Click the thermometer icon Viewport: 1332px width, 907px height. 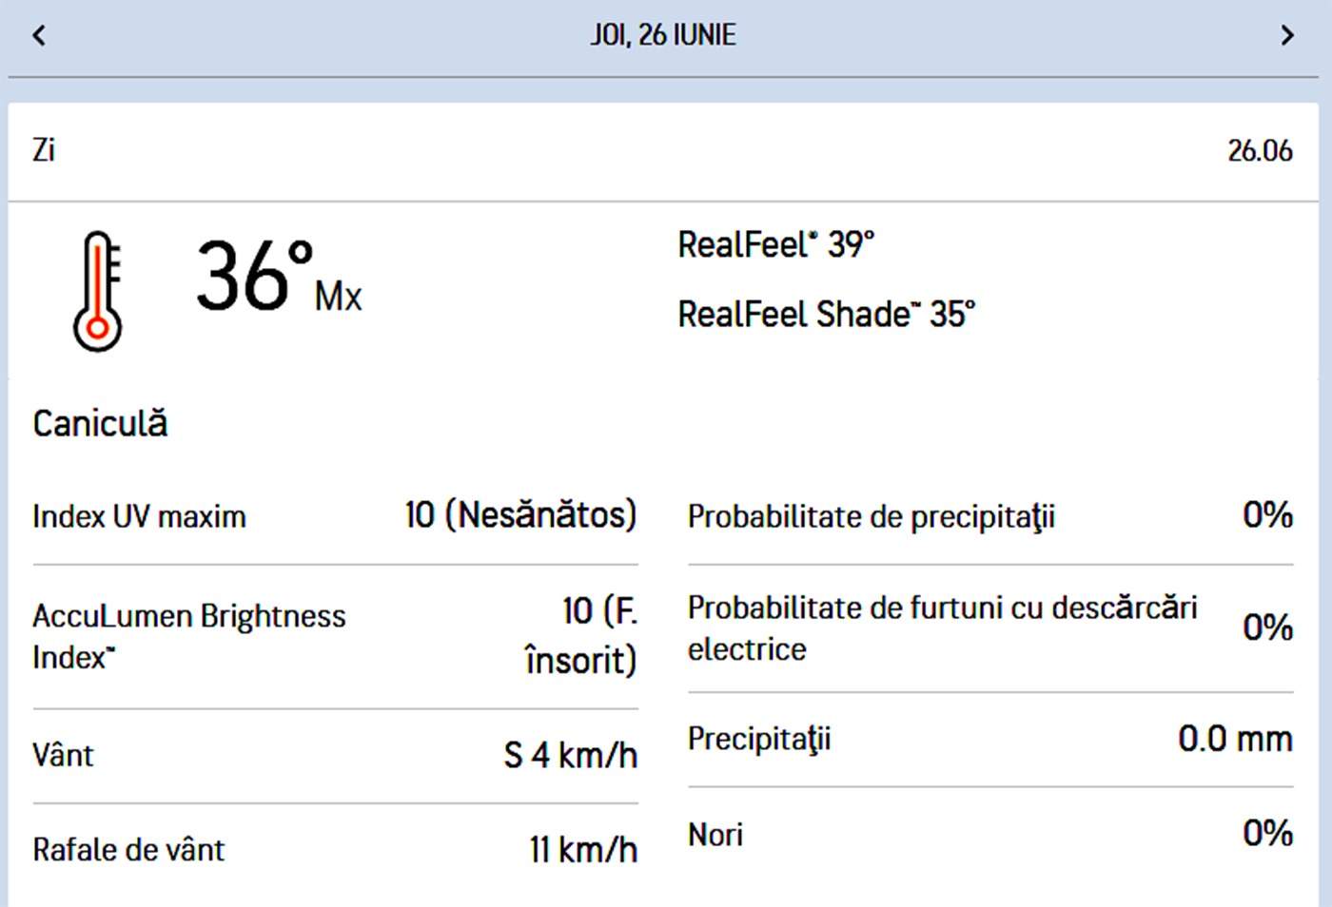[98, 291]
